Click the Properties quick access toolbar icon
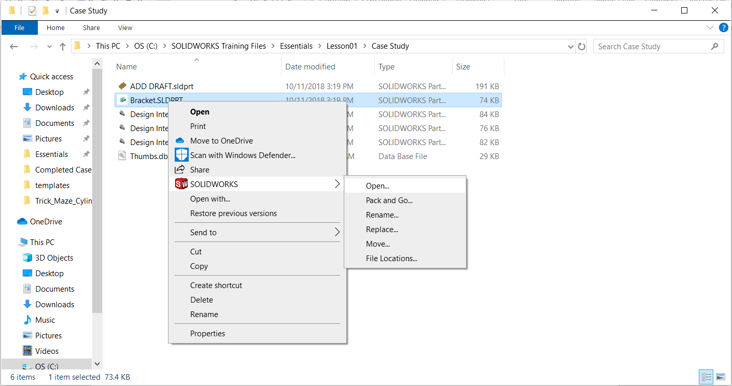This screenshot has height=386, width=732. pyautogui.click(x=32, y=10)
